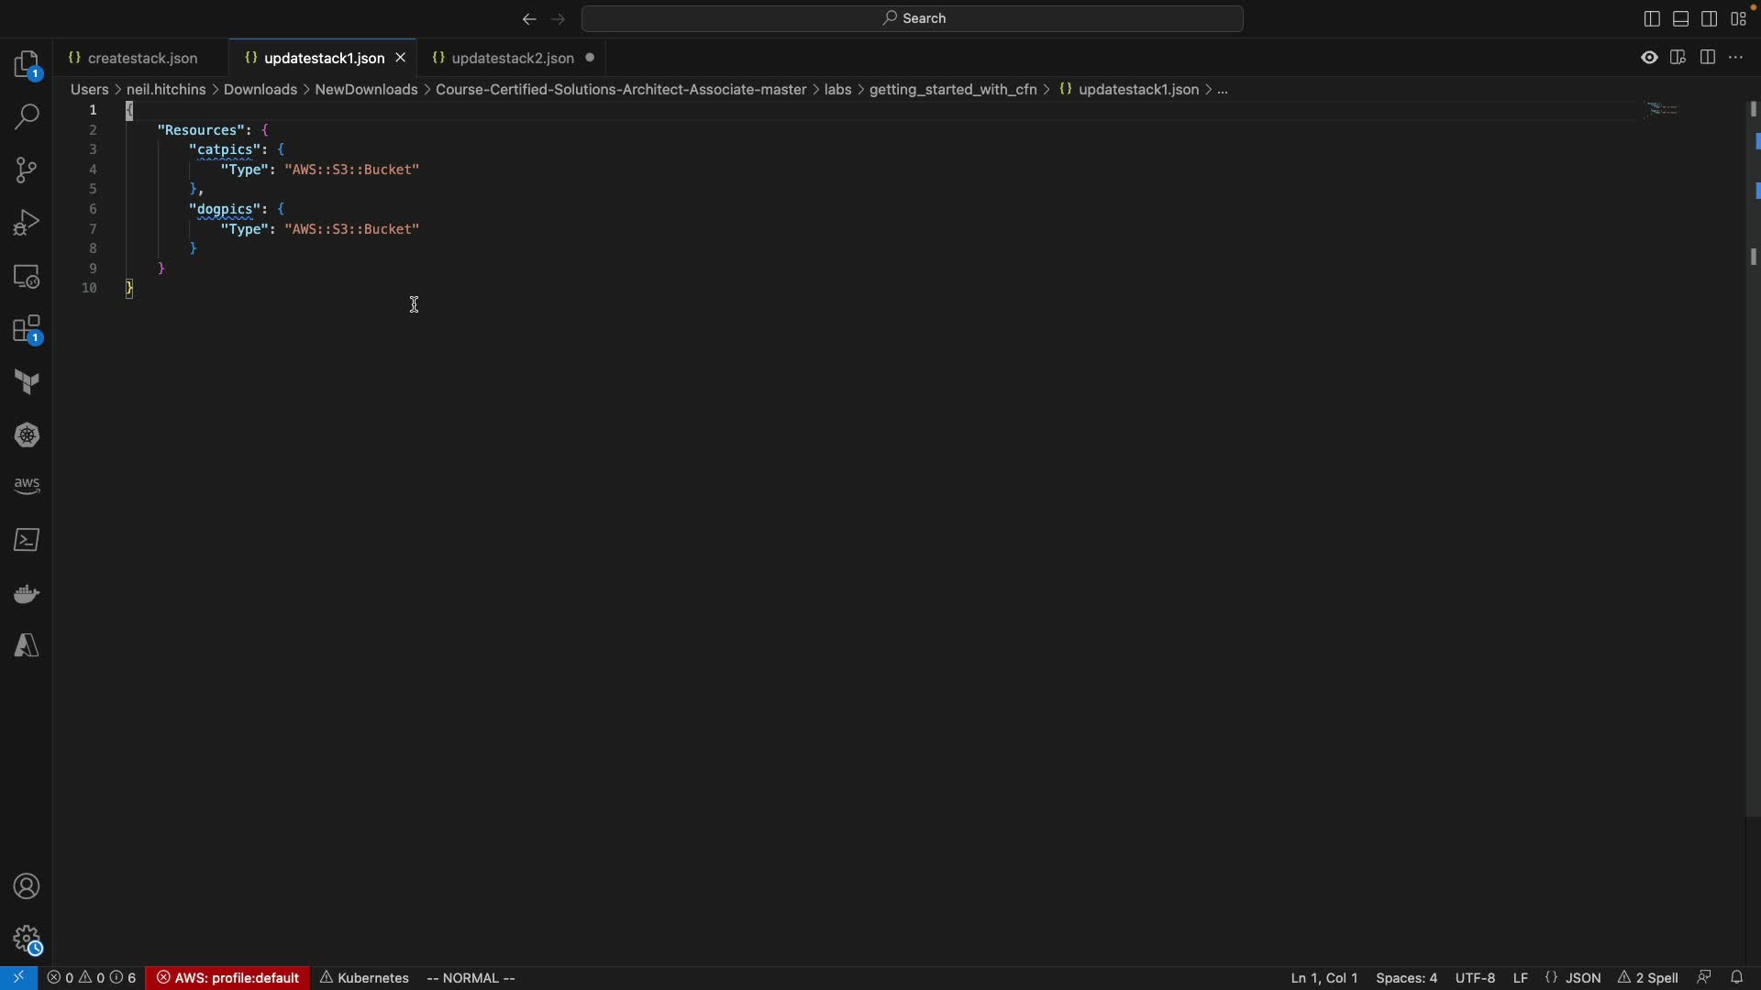The width and height of the screenshot is (1761, 990).
Task: Toggle the primary side bar visibility
Action: click(1652, 19)
